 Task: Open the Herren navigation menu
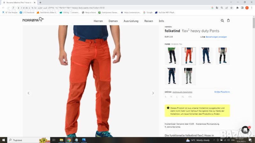[98, 21]
